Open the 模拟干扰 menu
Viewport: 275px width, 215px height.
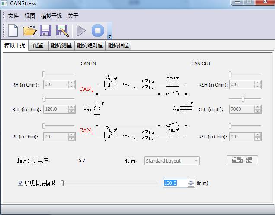[51, 16]
